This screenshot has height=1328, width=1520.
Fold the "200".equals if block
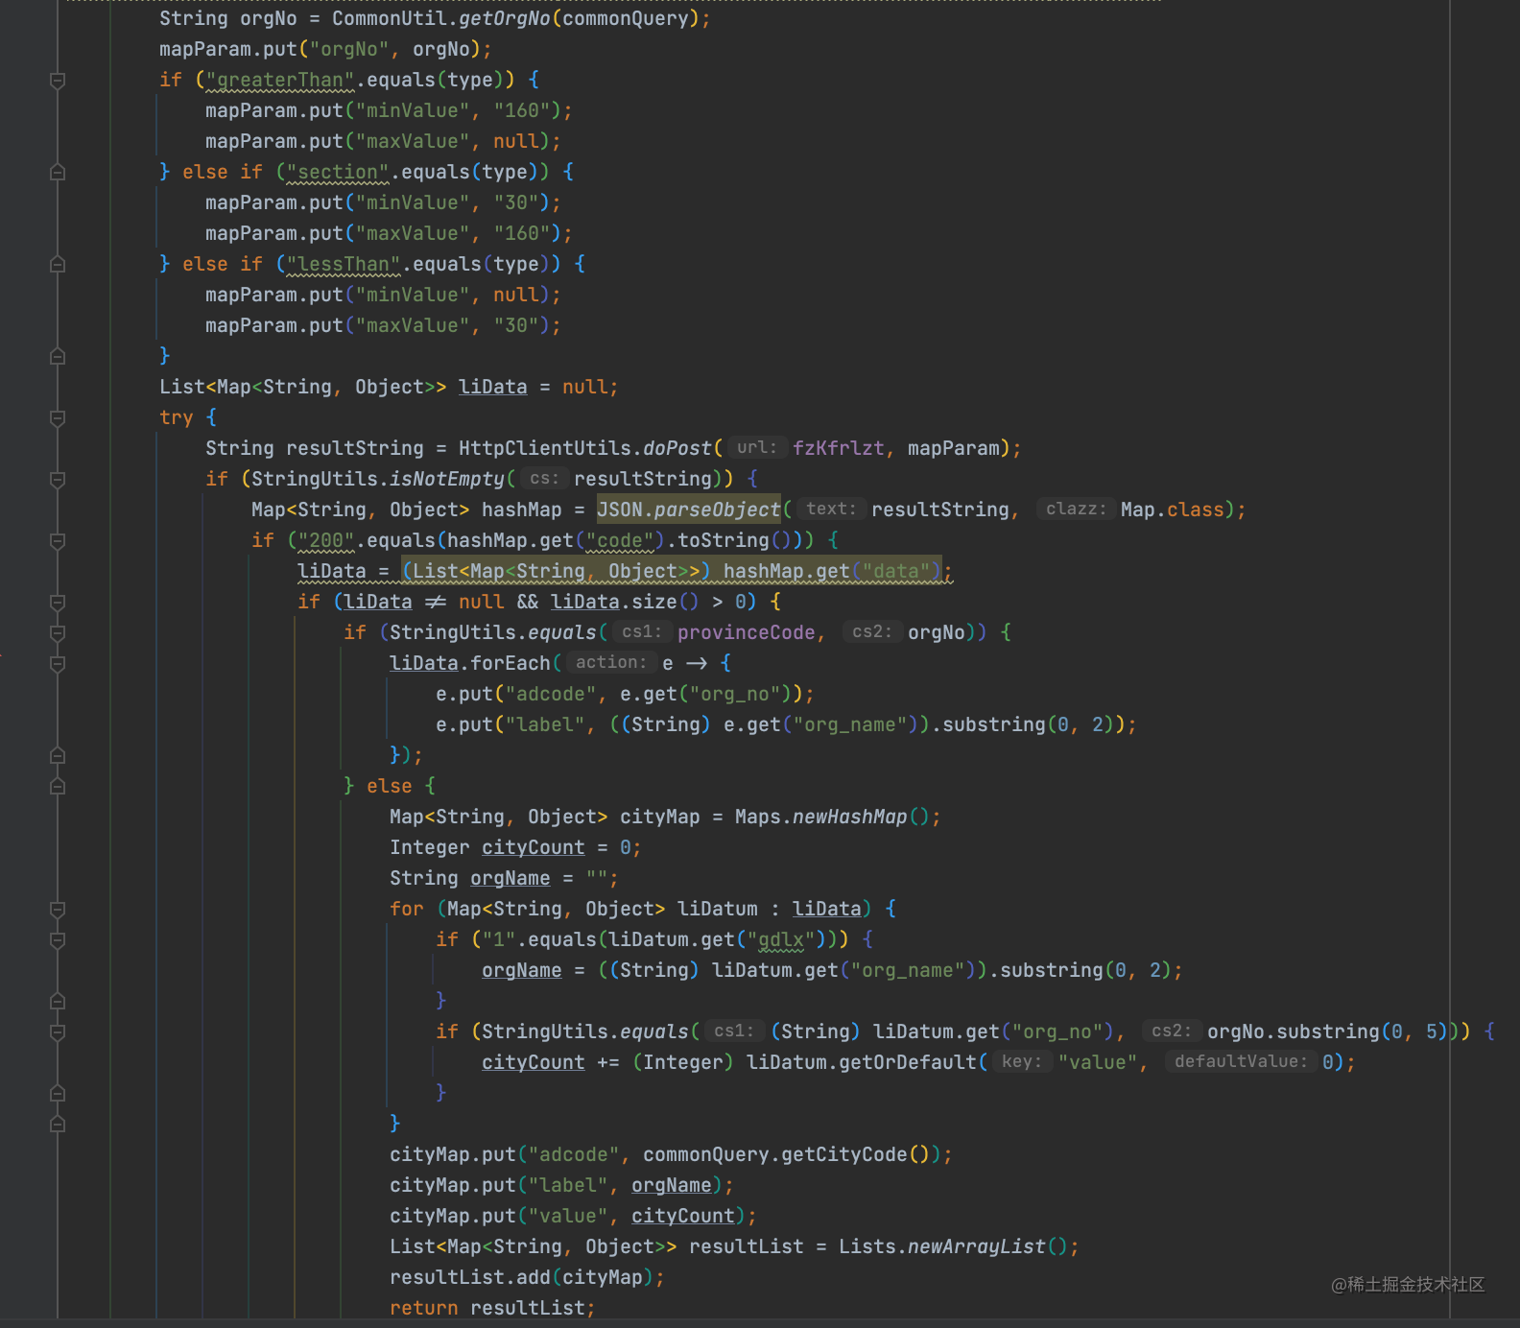58,541
